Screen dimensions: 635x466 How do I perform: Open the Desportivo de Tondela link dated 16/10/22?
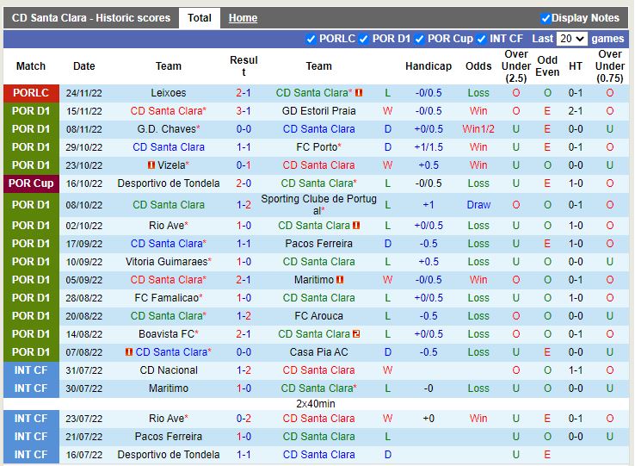[169, 183]
